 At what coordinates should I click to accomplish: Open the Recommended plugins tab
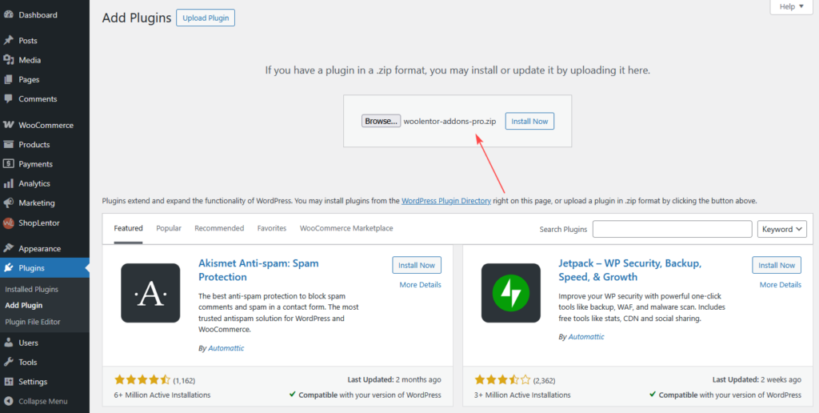[219, 228]
